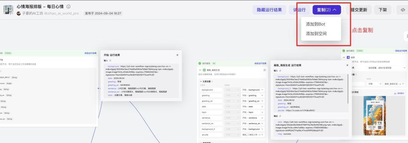Image resolution: width=408 pixels, height=143 pixels.
Task: Open the 画板_海报生成 reference dropdown in 结束 node
Action: [x=394, y=84]
